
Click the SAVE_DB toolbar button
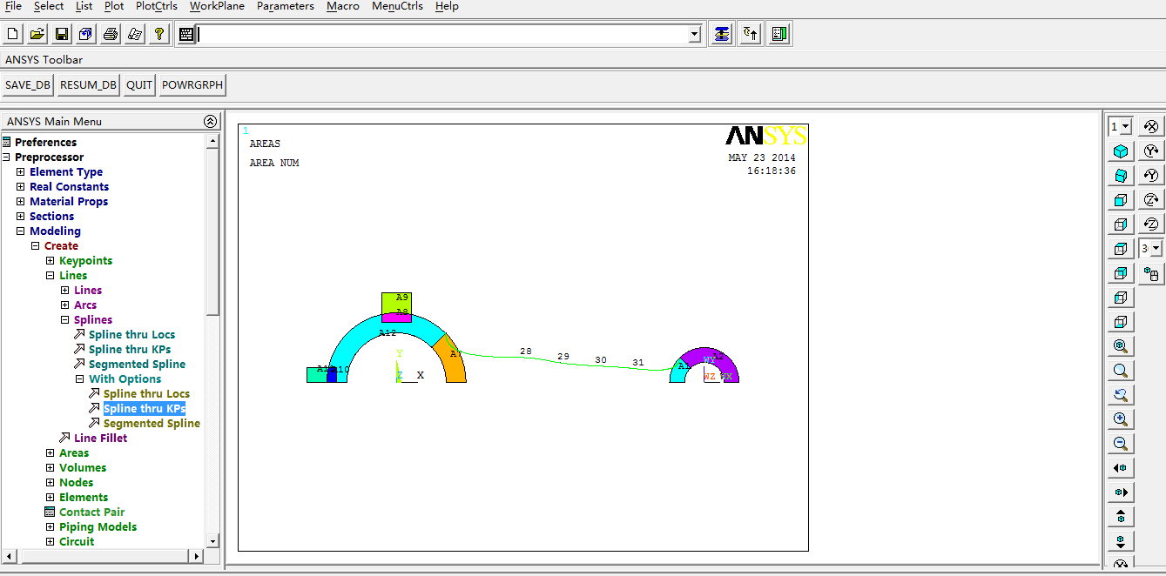(x=28, y=85)
